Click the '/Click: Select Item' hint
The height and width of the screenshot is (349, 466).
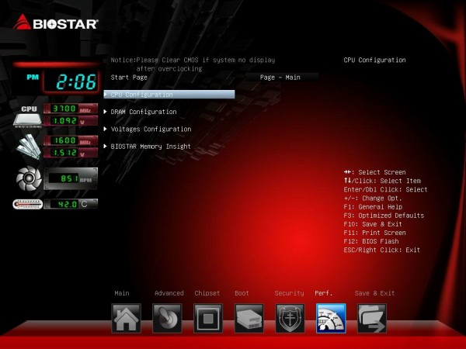pyautogui.click(x=382, y=181)
